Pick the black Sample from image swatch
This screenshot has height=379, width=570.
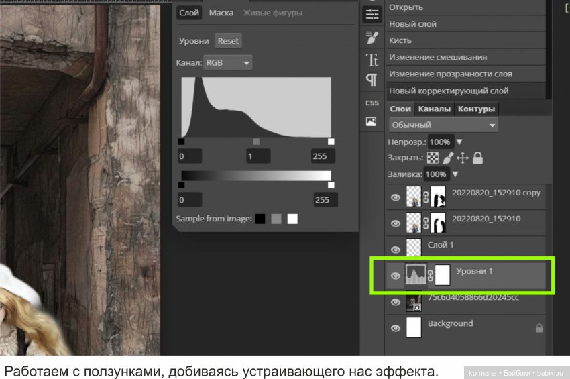pyautogui.click(x=260, y=219)
